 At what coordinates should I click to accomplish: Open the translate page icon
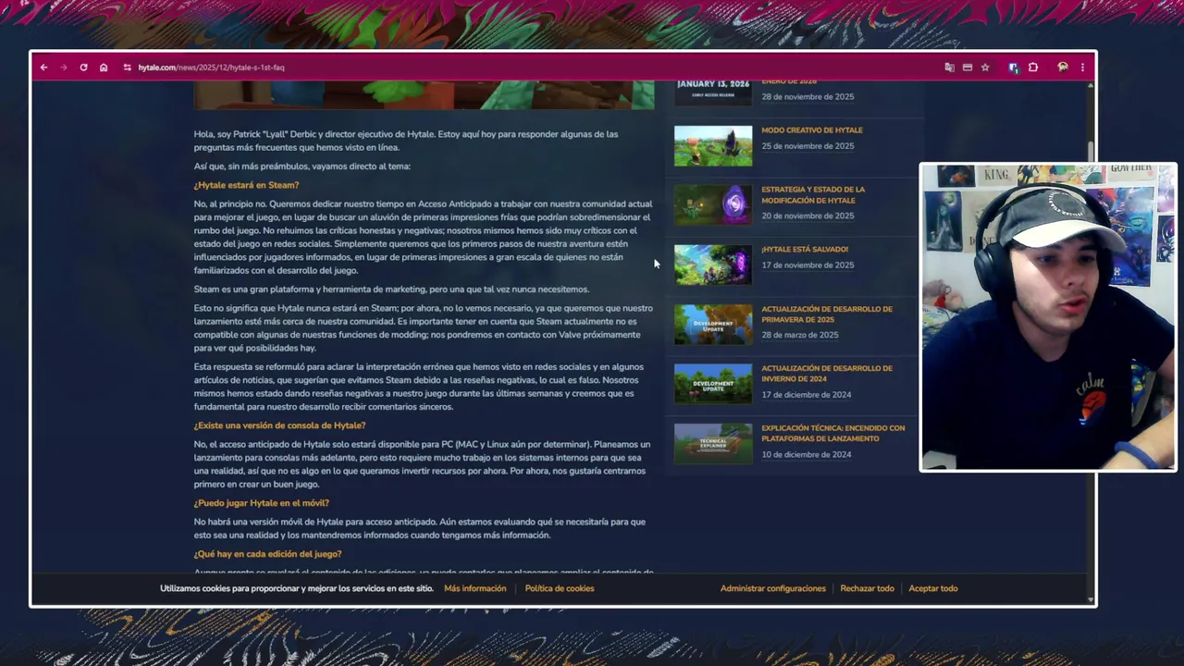click(x=949, y=68)
